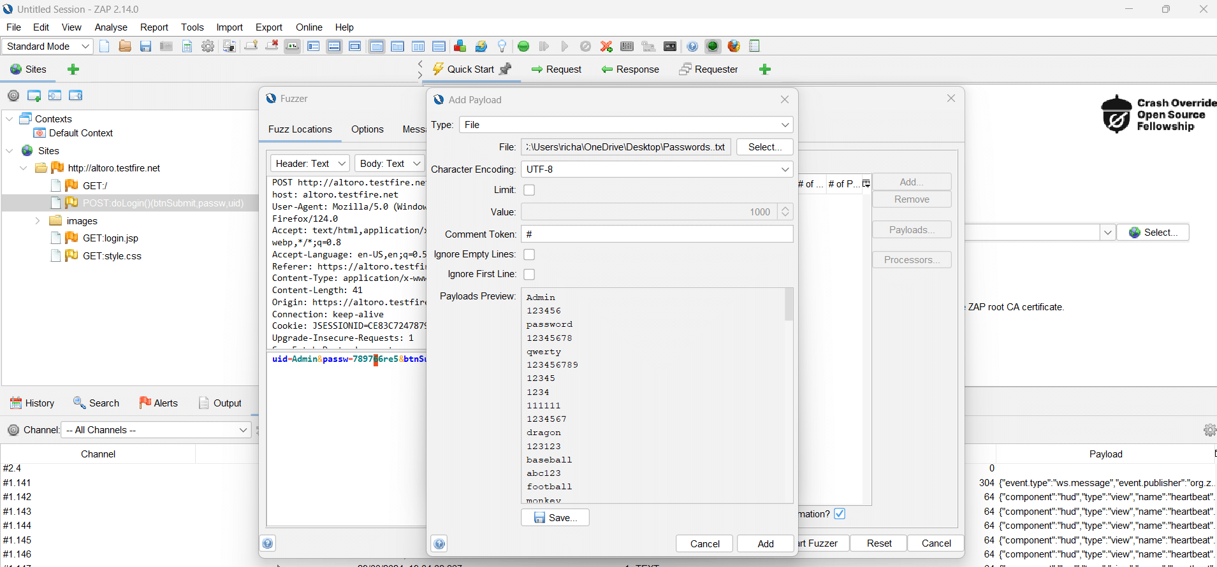Click the Persist Session save icon
Viewport: 1217px width, 567px height.
pos(146,46)
